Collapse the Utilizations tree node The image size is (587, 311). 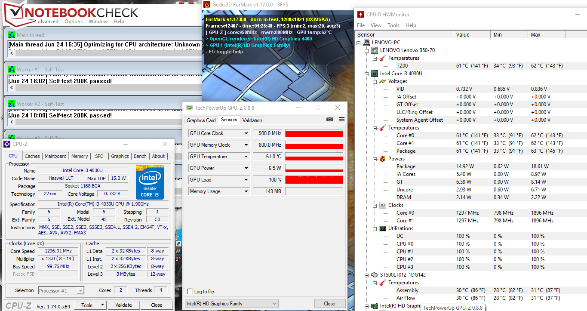click(375, 228)
